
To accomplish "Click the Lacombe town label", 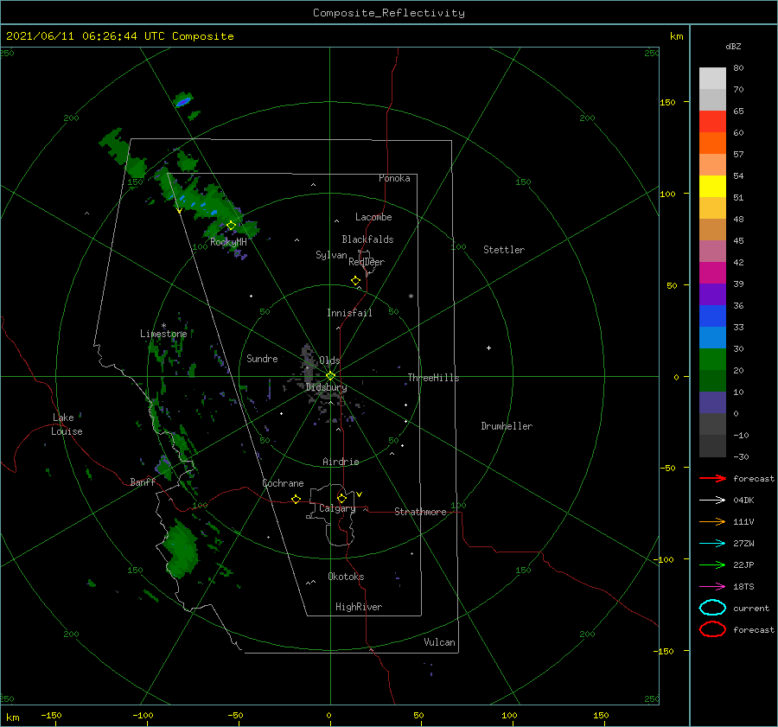I will click(x=373, y=217).
